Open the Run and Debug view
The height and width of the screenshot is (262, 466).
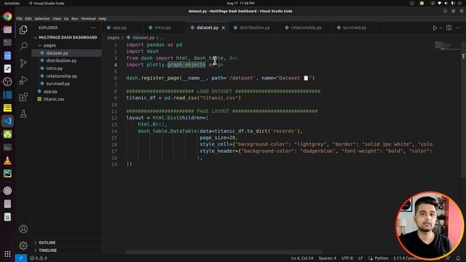pyautogui.click(x=23, y=80)
